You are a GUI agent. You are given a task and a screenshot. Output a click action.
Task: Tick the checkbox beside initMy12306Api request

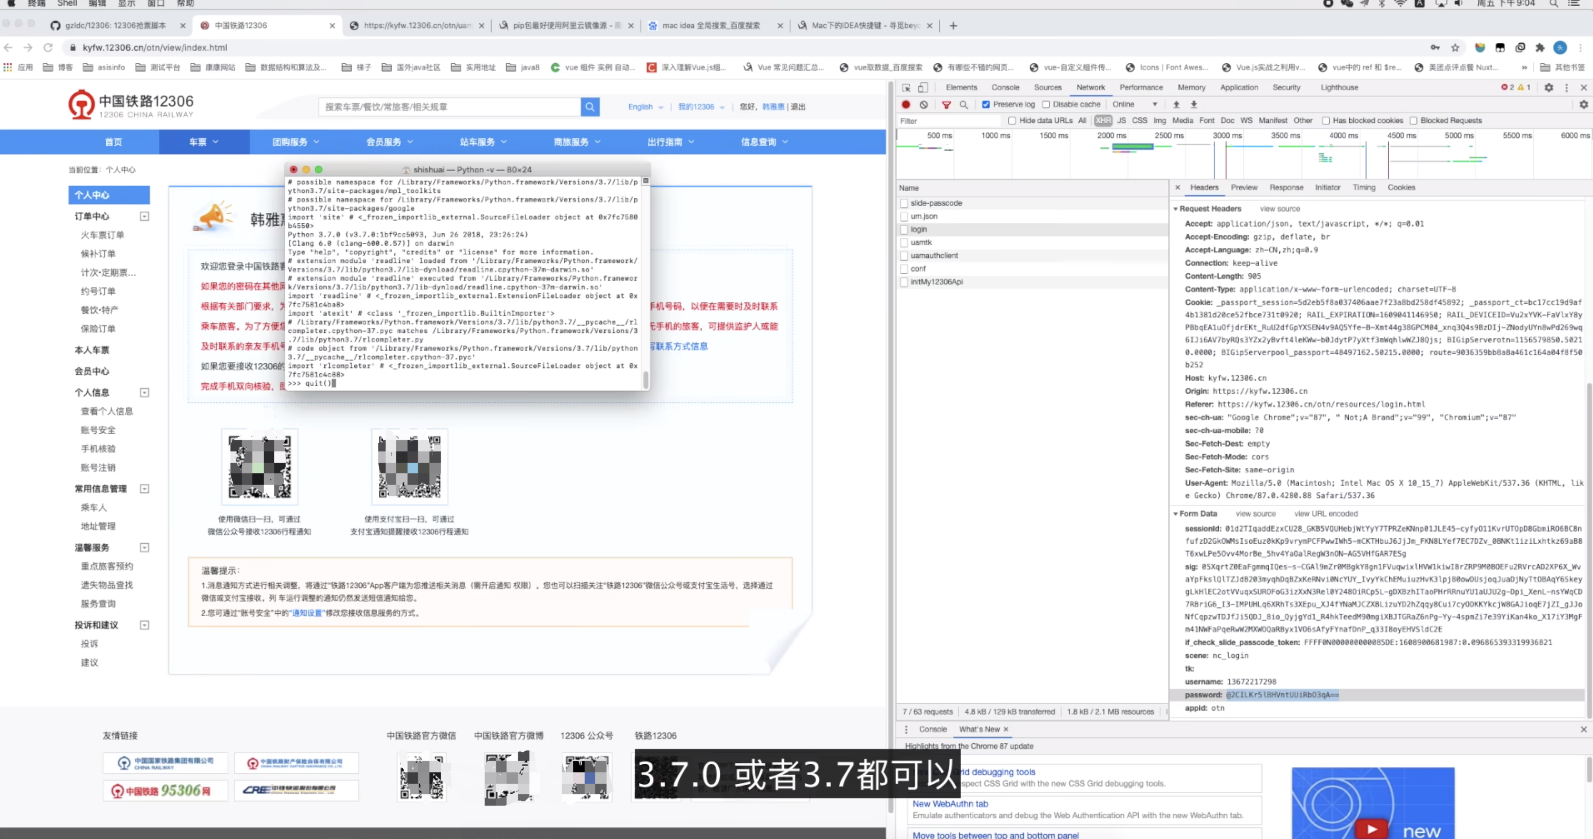coord(904,282)
